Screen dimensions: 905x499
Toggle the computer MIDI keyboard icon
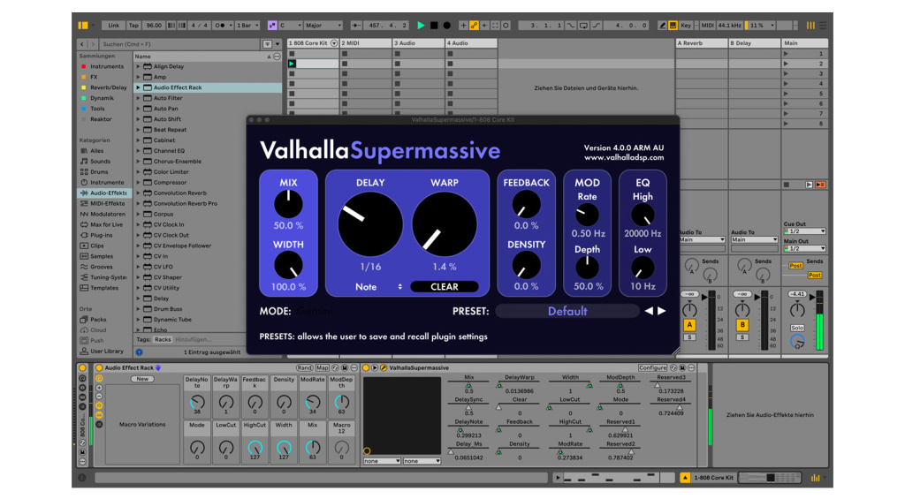(673, 26)
